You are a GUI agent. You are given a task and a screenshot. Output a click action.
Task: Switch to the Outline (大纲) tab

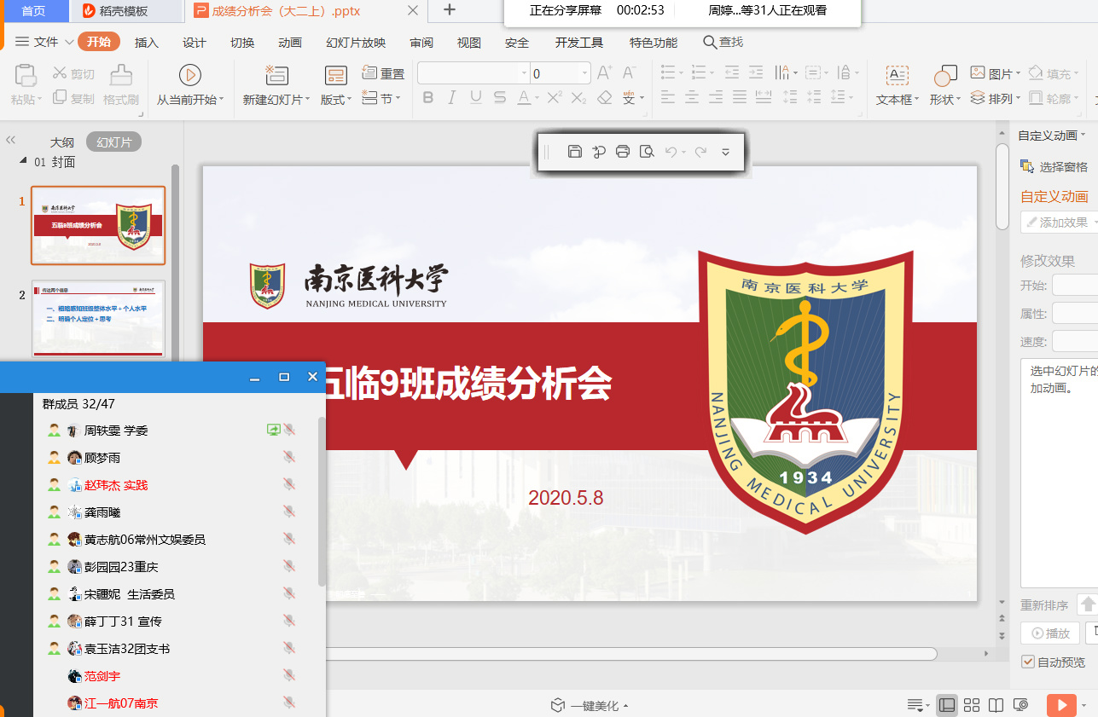(x=61, y=142)
